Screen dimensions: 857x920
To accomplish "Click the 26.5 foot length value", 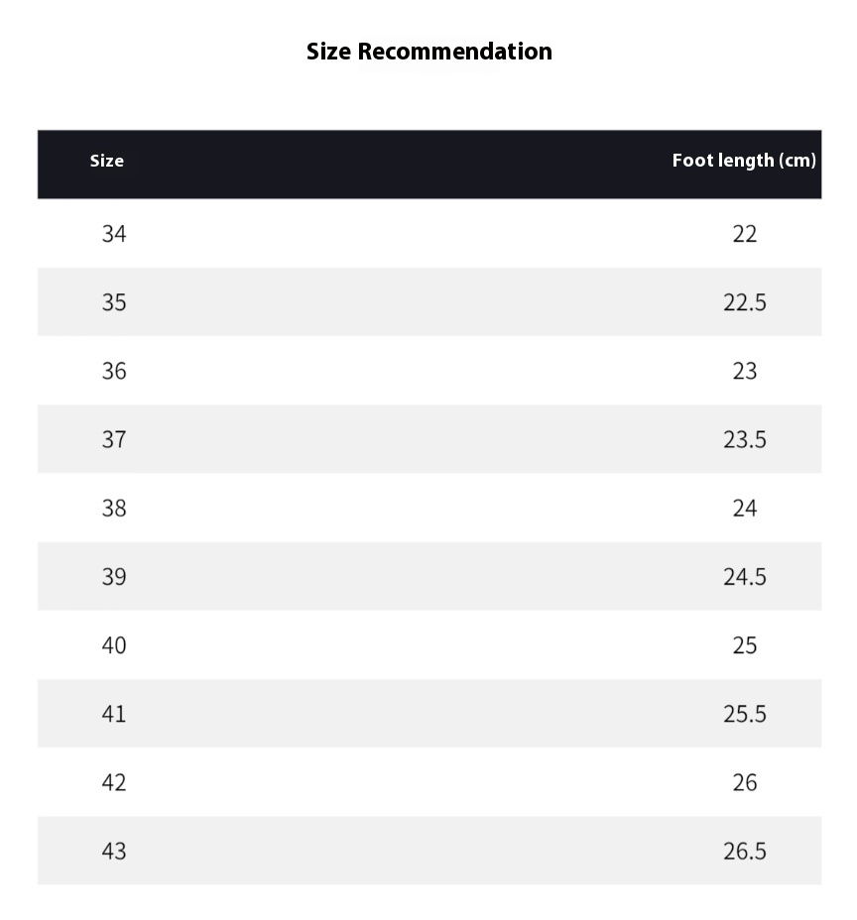I will coord(744,852).
